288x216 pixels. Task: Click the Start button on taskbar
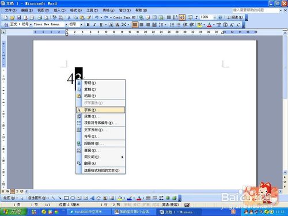coord(13,212)
